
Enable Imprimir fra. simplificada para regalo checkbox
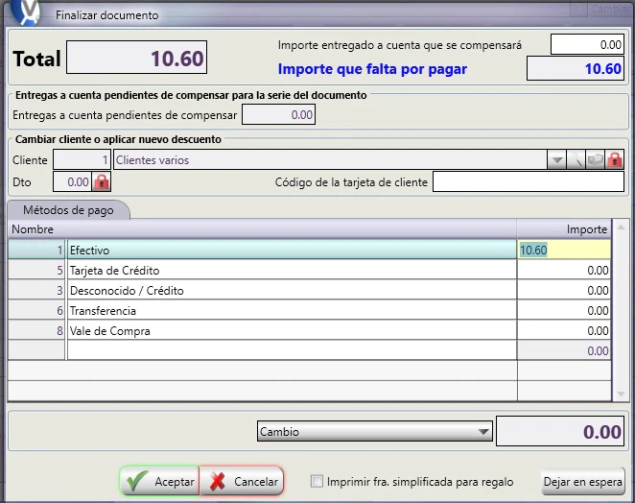pos(317,482)
